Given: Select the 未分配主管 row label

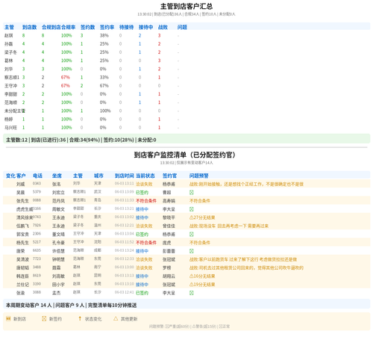Looking at the screenshot, I should 15,111.
